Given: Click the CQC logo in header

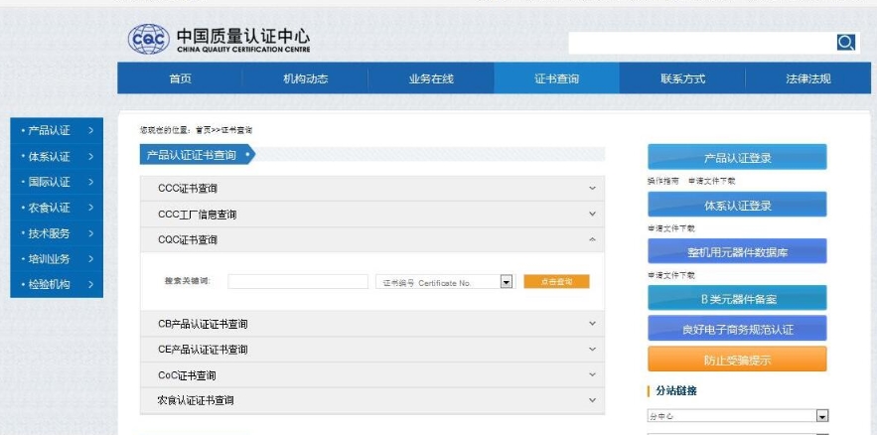Looking at the screenshot, I should pos(150,40).
